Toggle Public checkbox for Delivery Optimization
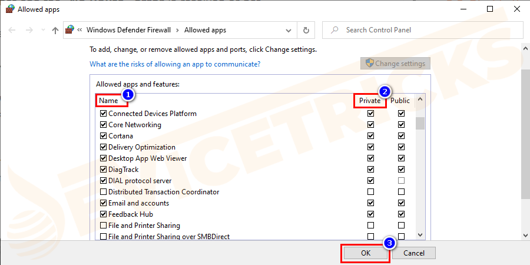The width and height of the screenshot is (530, 265). point(401,147)
